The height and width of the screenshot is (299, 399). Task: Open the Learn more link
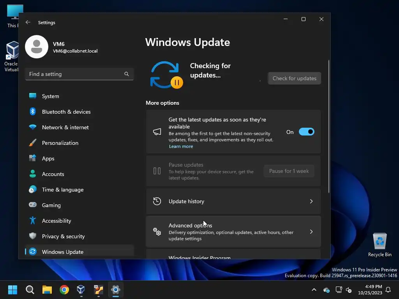(181, 146)
